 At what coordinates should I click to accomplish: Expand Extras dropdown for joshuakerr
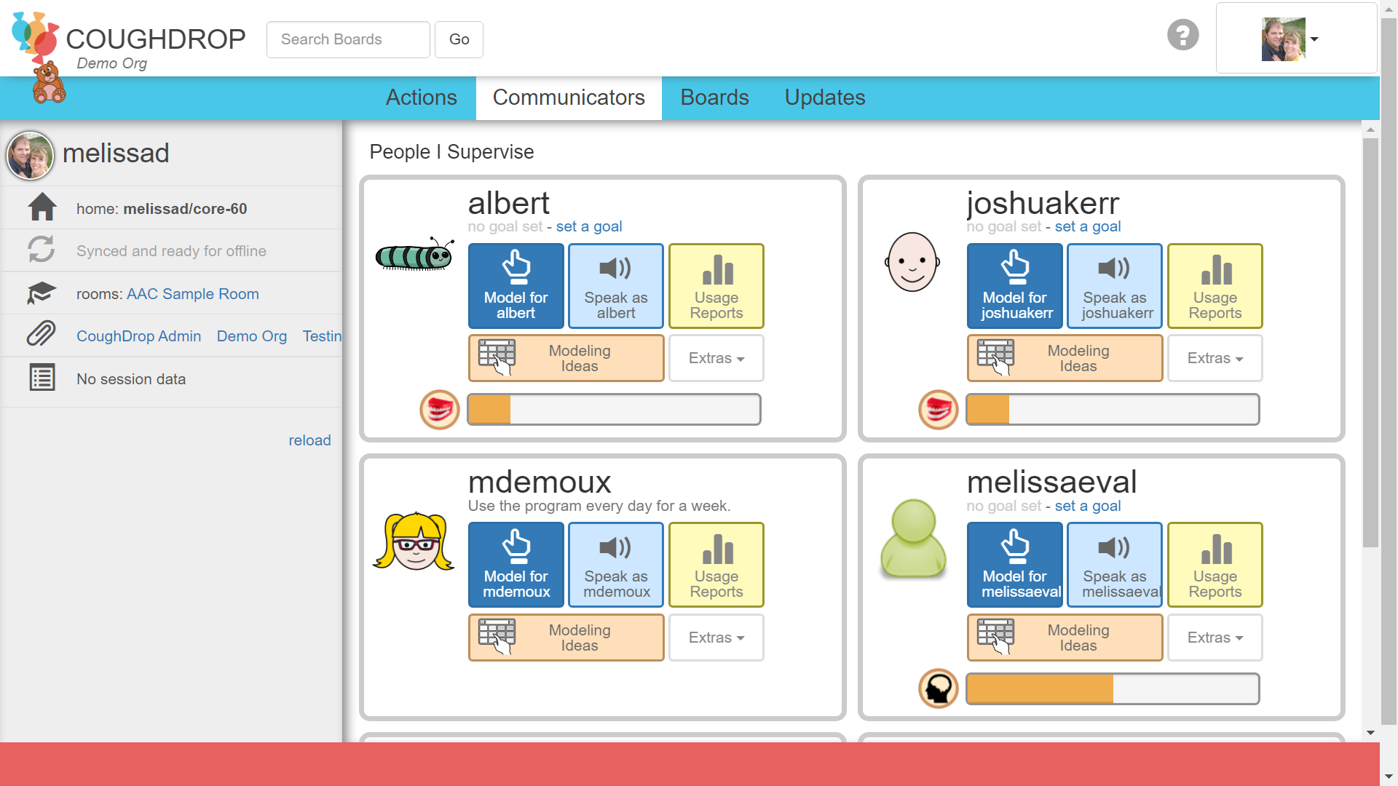(1215, 358)
